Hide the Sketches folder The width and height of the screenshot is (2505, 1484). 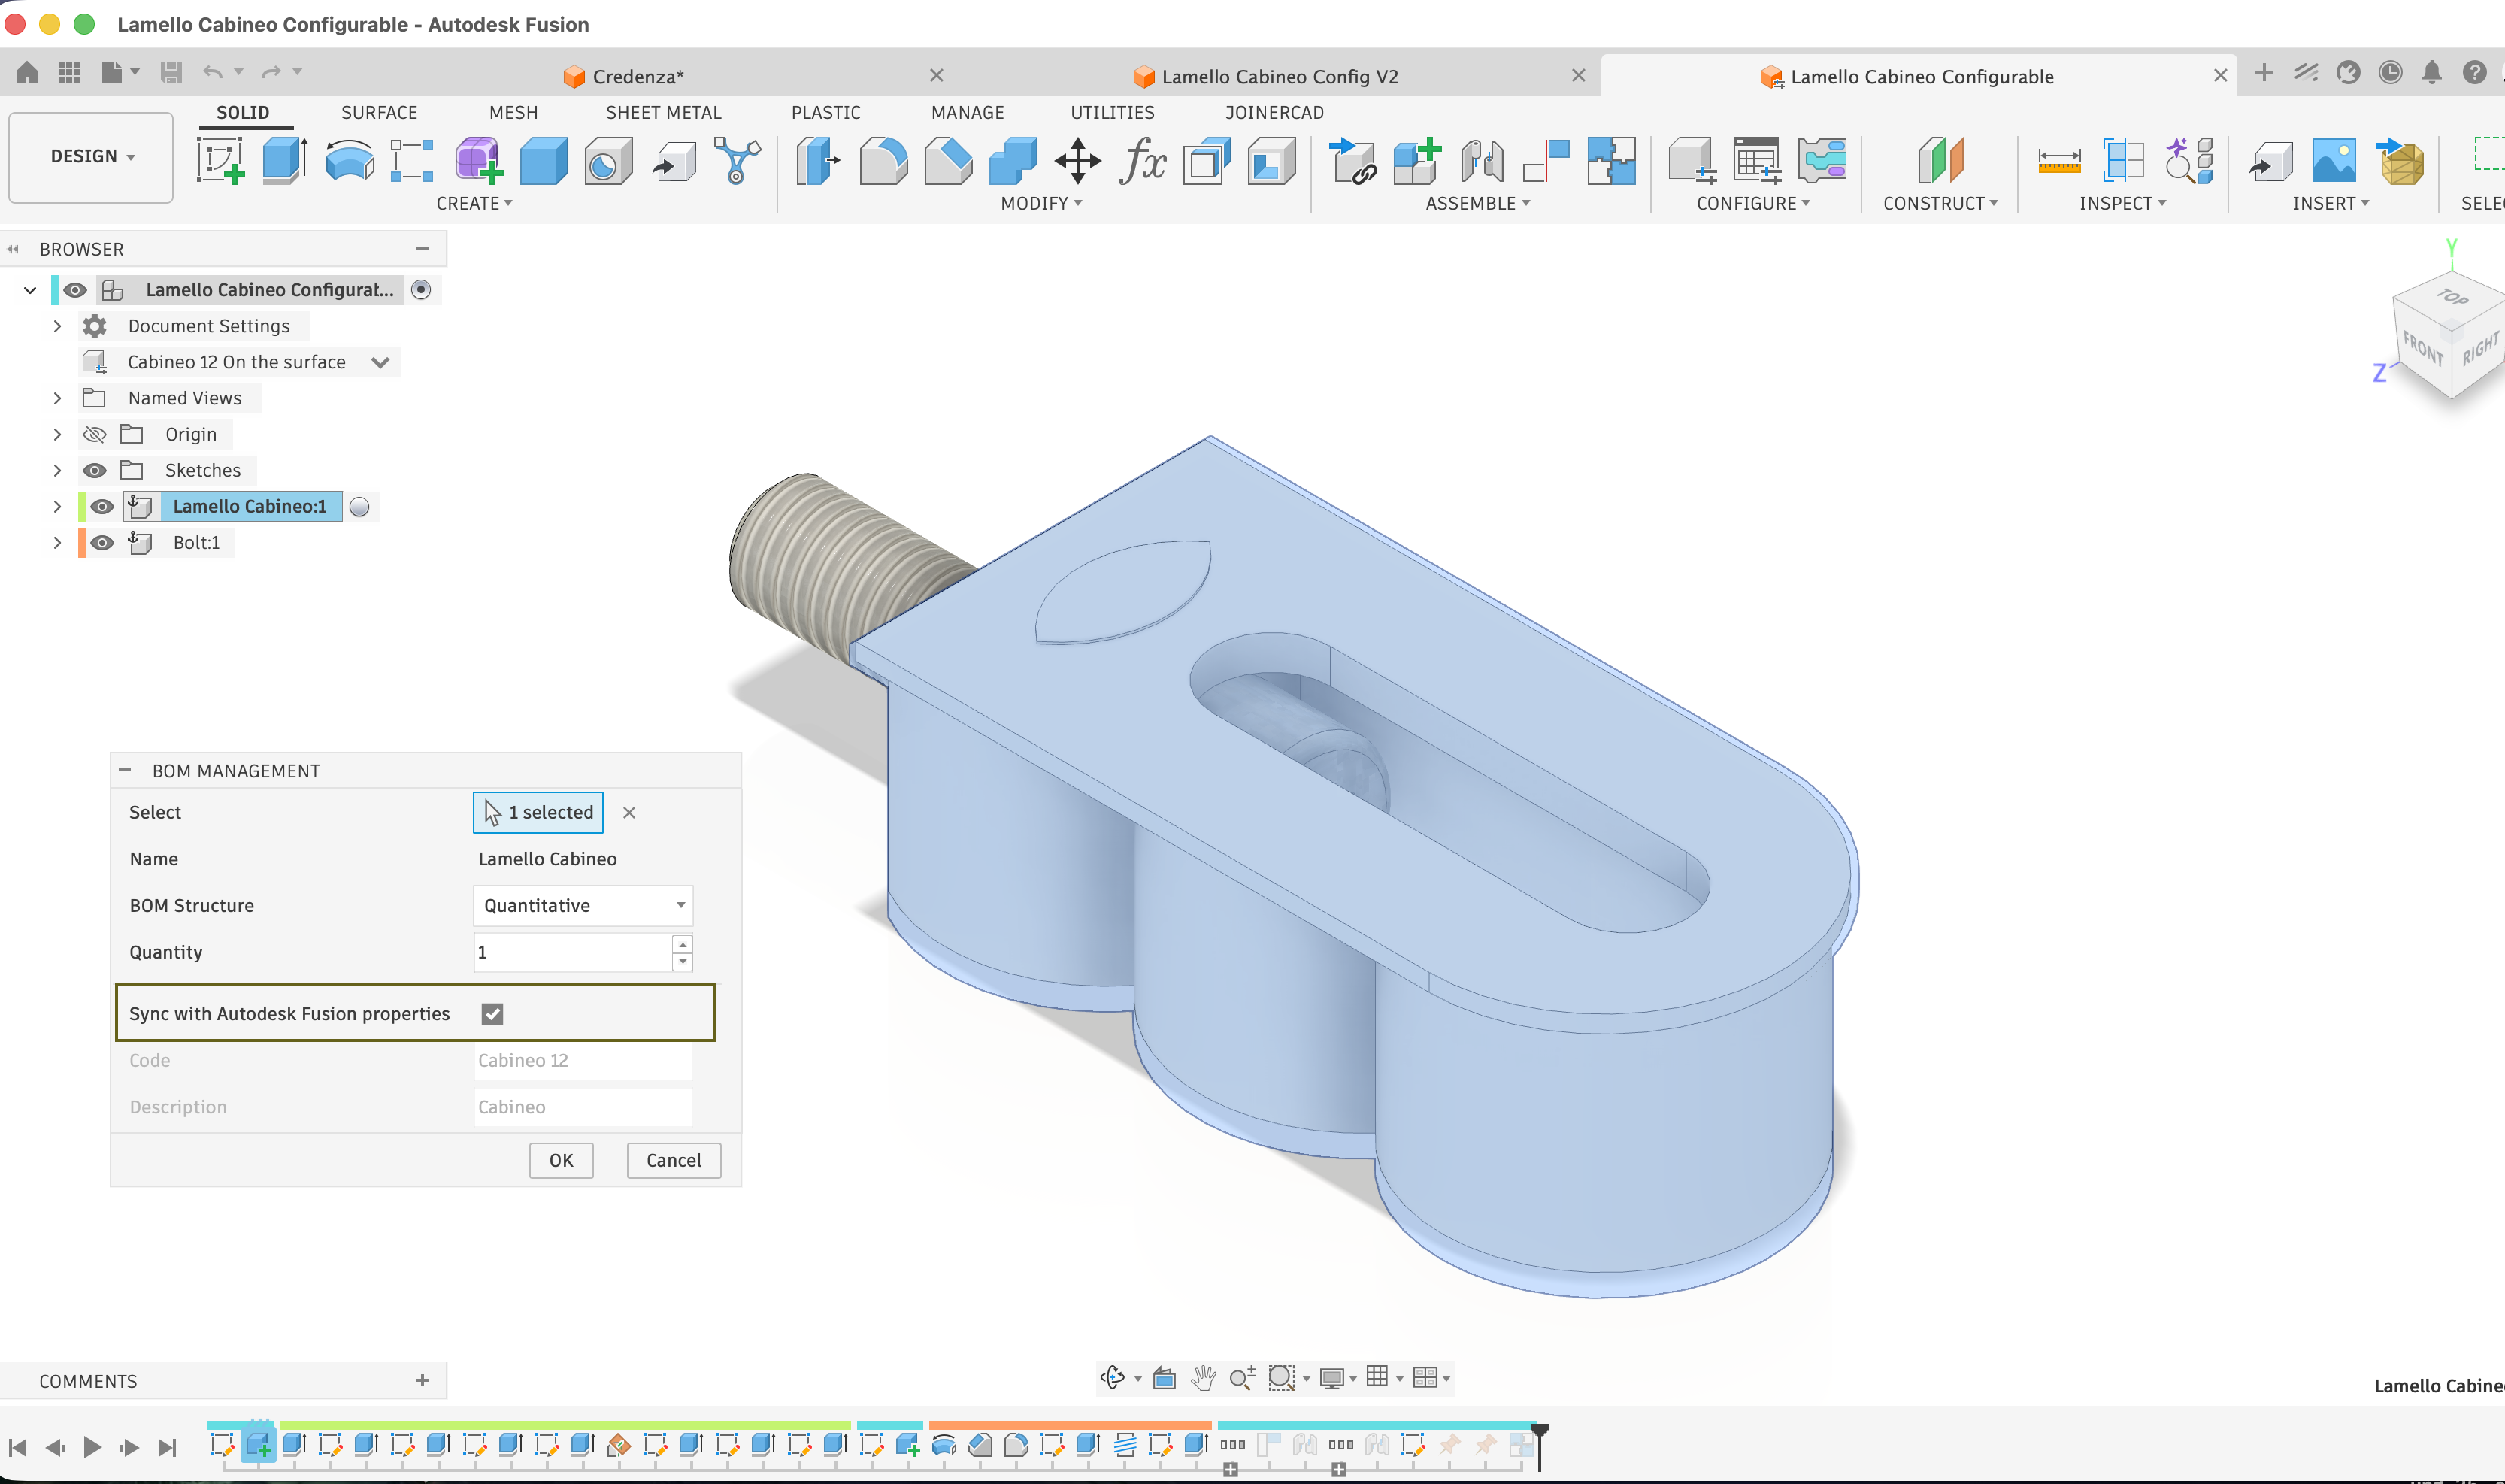pos(94,470)
